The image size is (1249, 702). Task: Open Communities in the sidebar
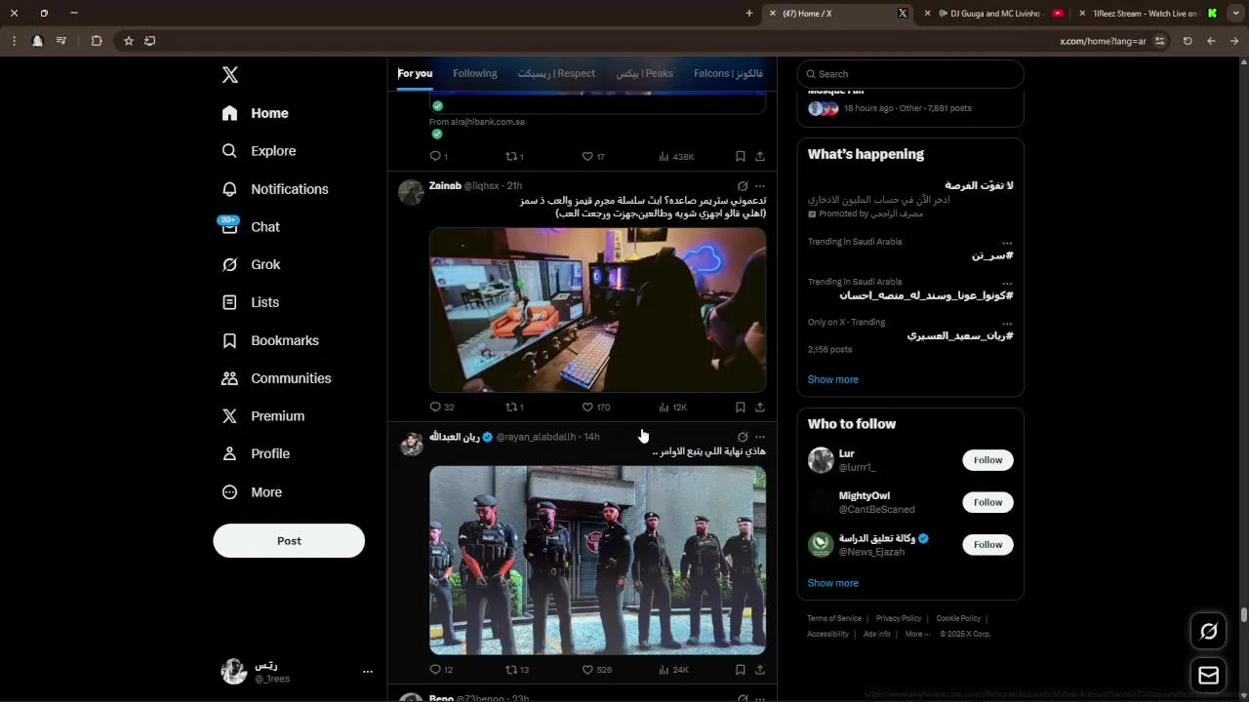coord(277,378)
